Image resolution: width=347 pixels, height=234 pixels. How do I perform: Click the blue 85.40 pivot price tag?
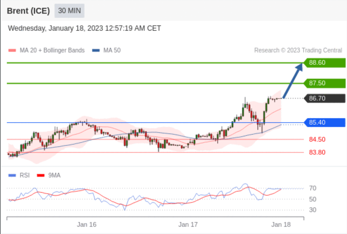tap(324, 122)
